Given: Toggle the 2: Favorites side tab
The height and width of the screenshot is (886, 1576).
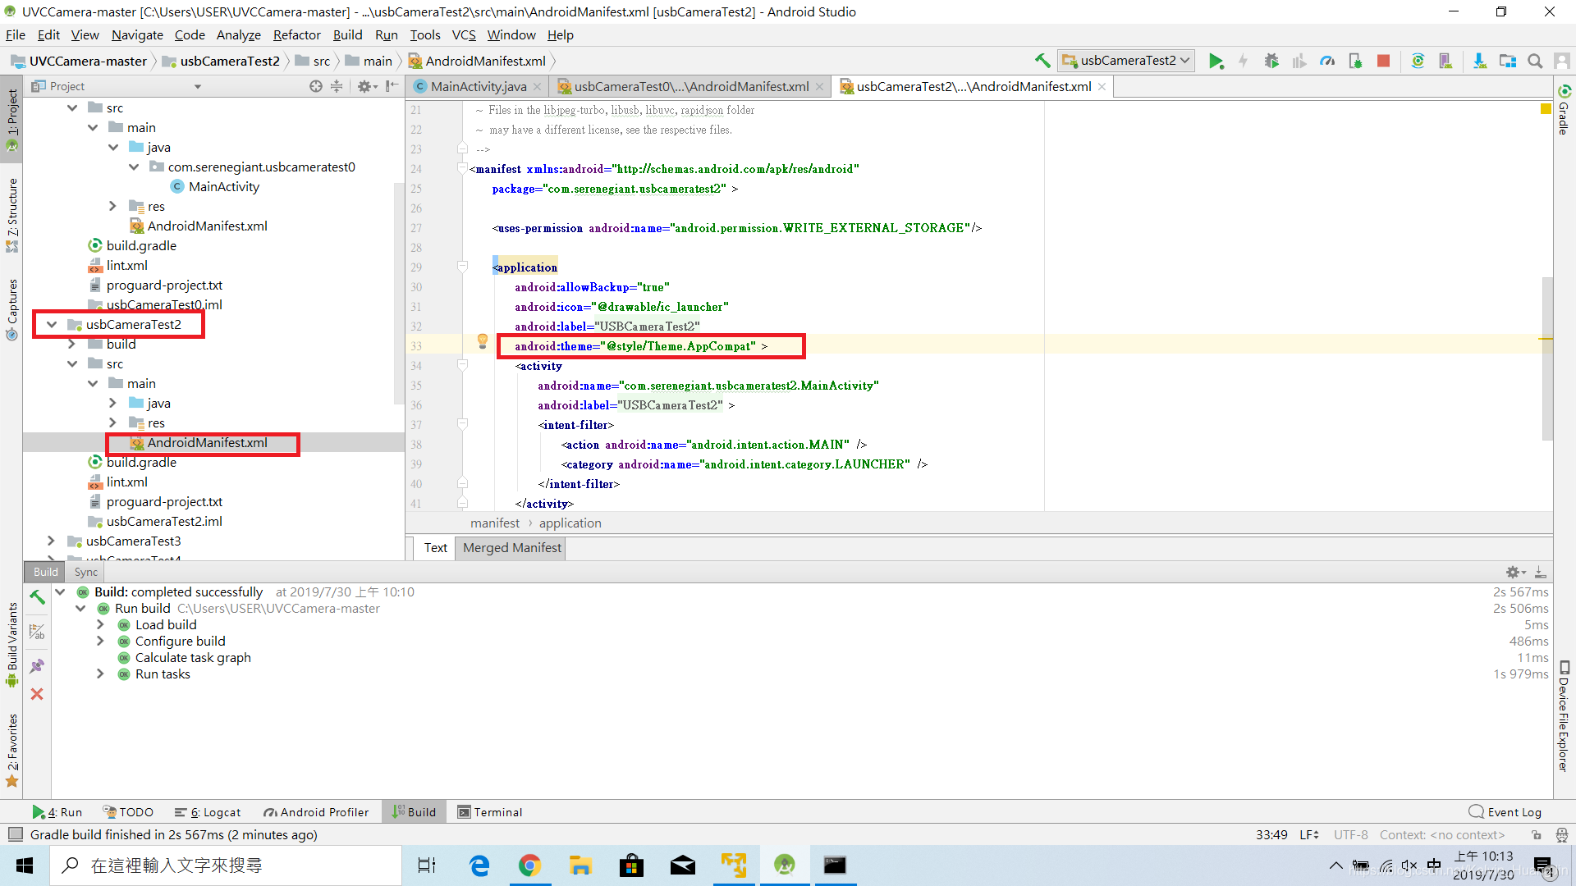Looking at the screenshot, I should 11,751.
